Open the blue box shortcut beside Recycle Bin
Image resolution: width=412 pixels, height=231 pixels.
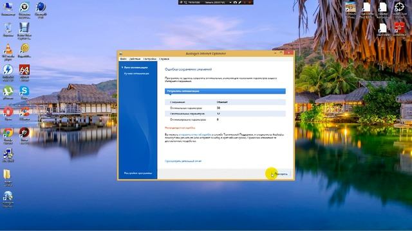[24, 31]
